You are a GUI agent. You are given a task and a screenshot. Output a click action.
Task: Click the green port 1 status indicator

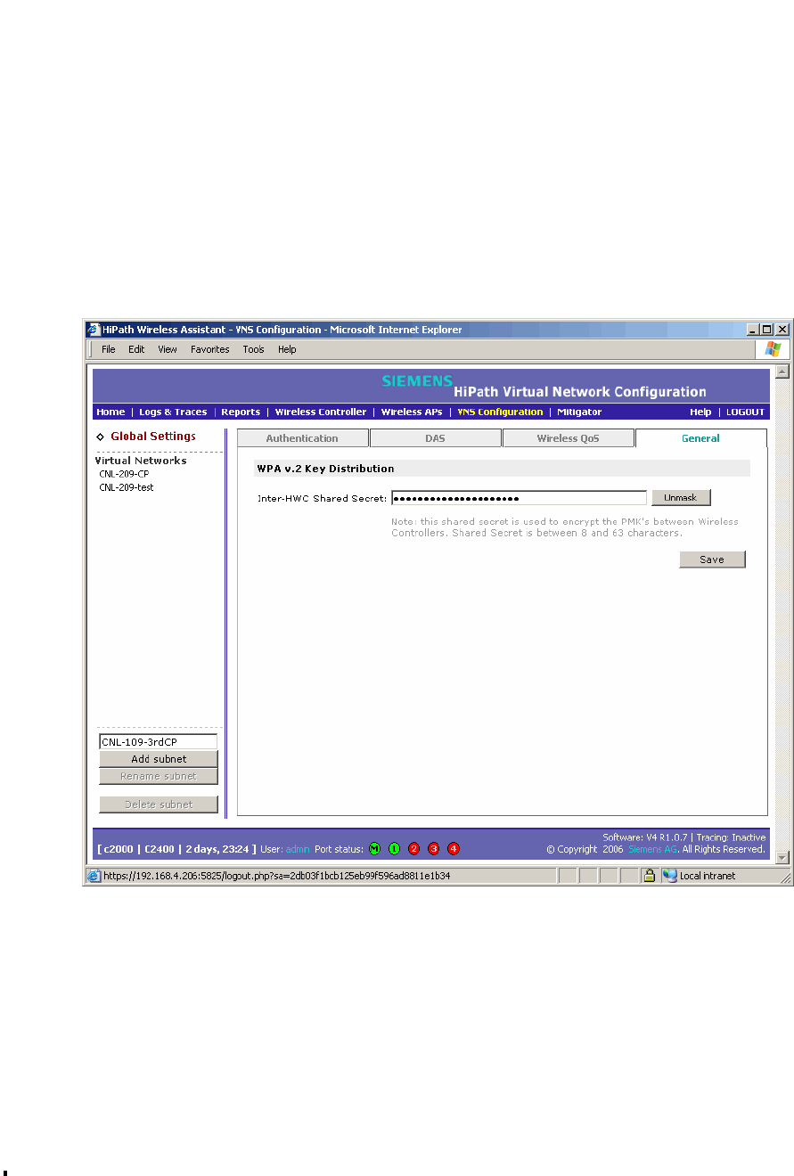(395, 848)
